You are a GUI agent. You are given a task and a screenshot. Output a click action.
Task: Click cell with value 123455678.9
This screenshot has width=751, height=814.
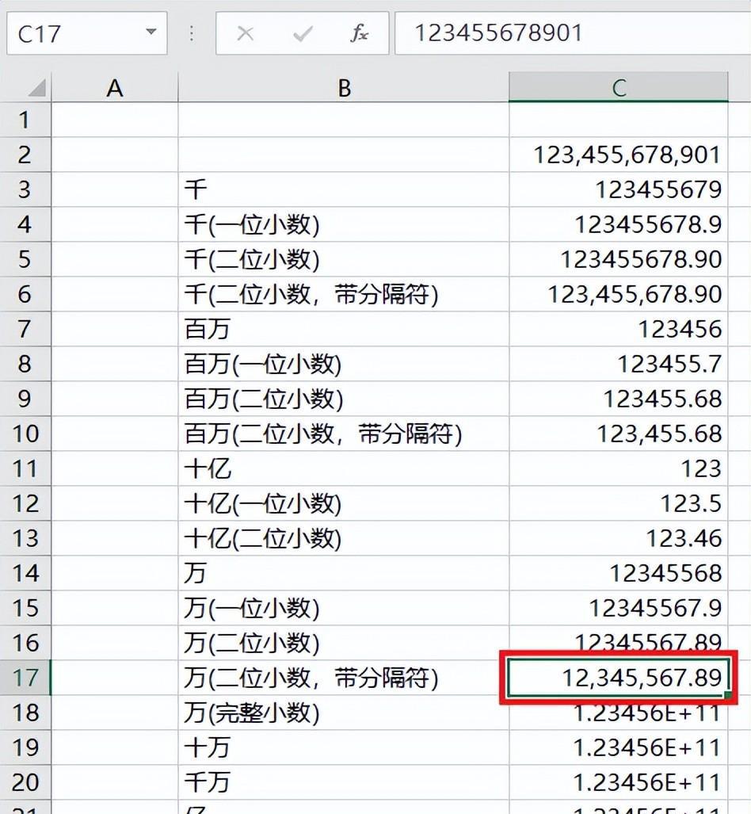coord(619,224)
